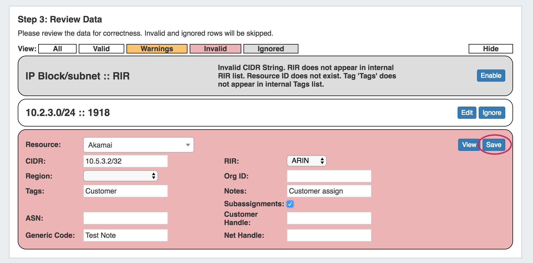Viewport: 533px width, 263px height.
Task: Show All rows in the view filter
Action: 57,49
